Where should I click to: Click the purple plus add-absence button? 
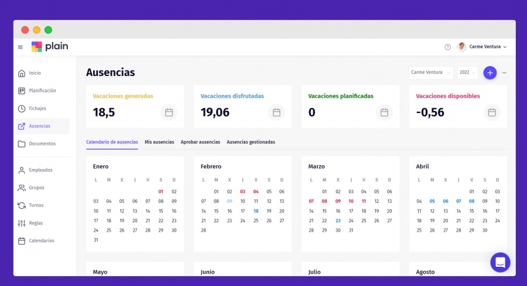pos(490,73)
